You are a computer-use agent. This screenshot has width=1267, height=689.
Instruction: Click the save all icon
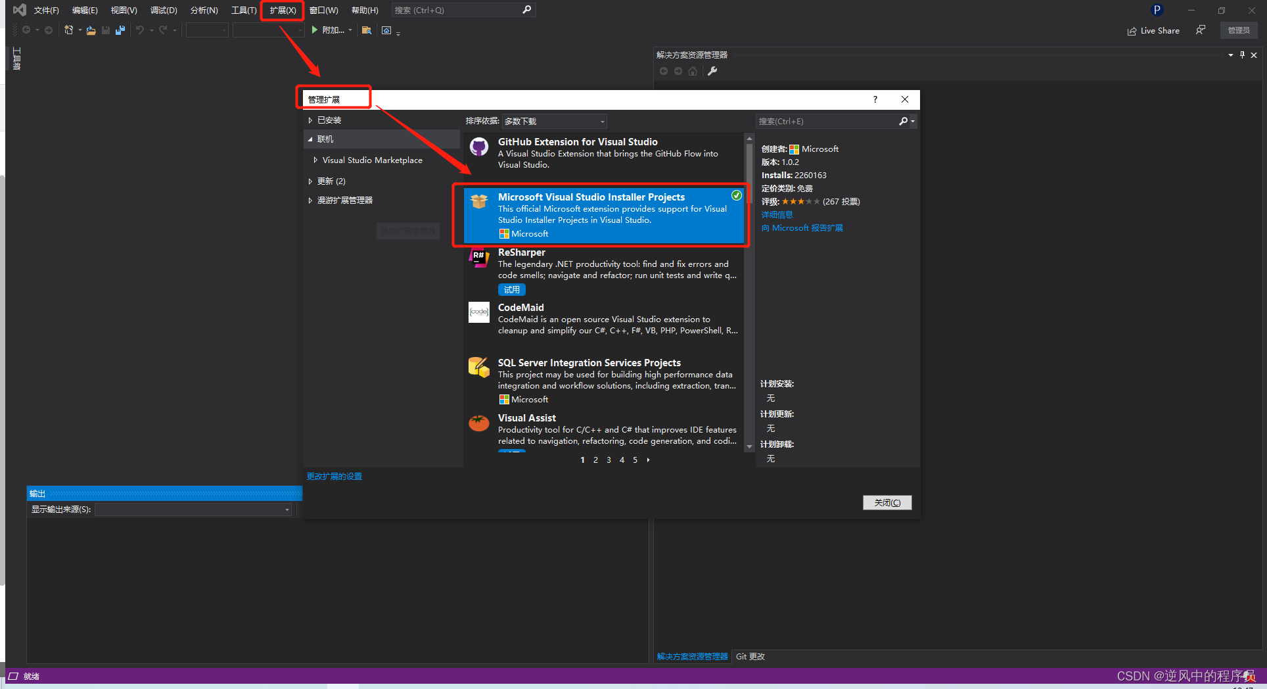click(120, 30)
